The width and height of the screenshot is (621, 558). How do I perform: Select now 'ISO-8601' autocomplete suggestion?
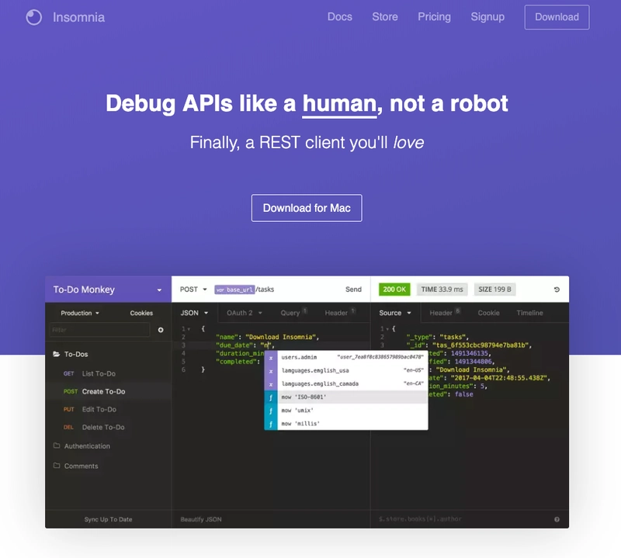click(346, 397)
